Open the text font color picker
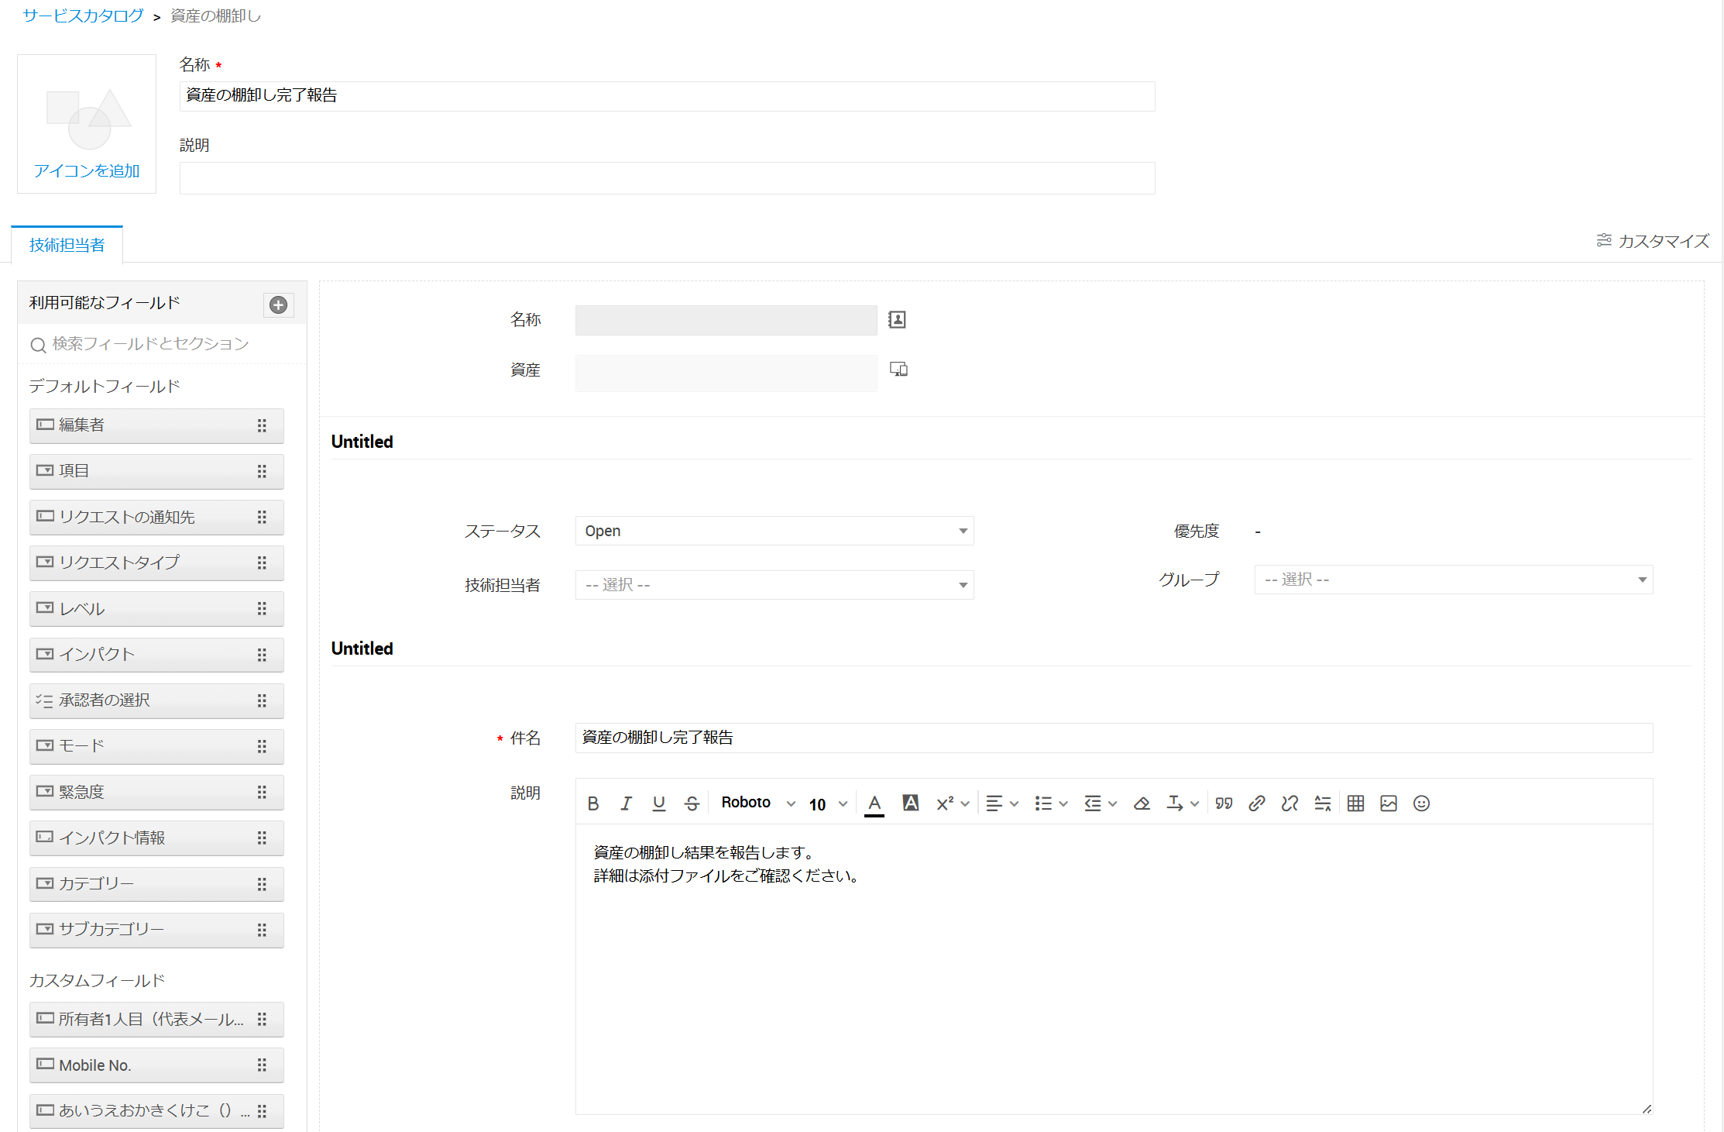The width and height of the screenshot is (1724, 1132). tap(874, 803)
